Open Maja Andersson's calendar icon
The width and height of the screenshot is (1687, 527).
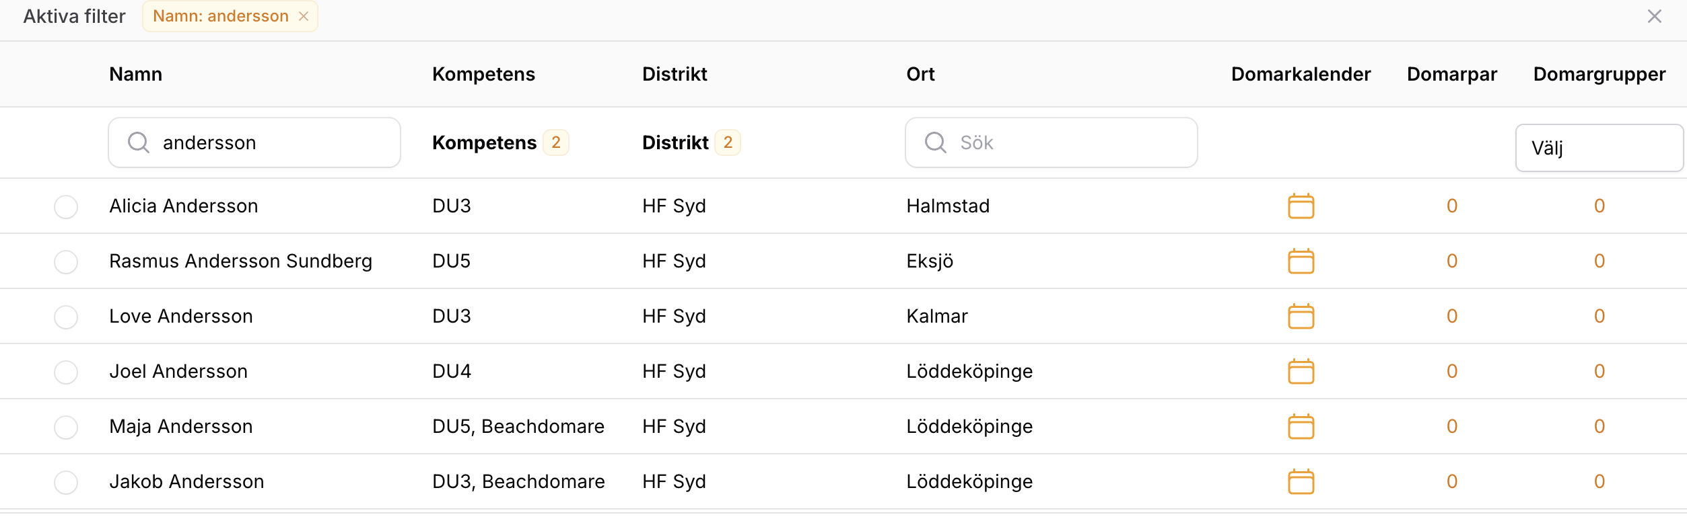[1301, 426]
